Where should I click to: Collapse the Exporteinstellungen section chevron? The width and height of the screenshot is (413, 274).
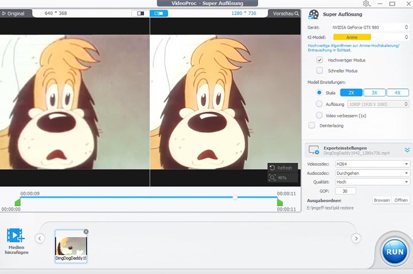(x=407, y=150)
